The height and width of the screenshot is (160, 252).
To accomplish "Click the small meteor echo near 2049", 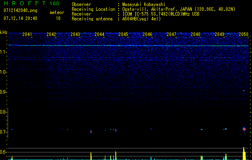I will pos(226,129).
